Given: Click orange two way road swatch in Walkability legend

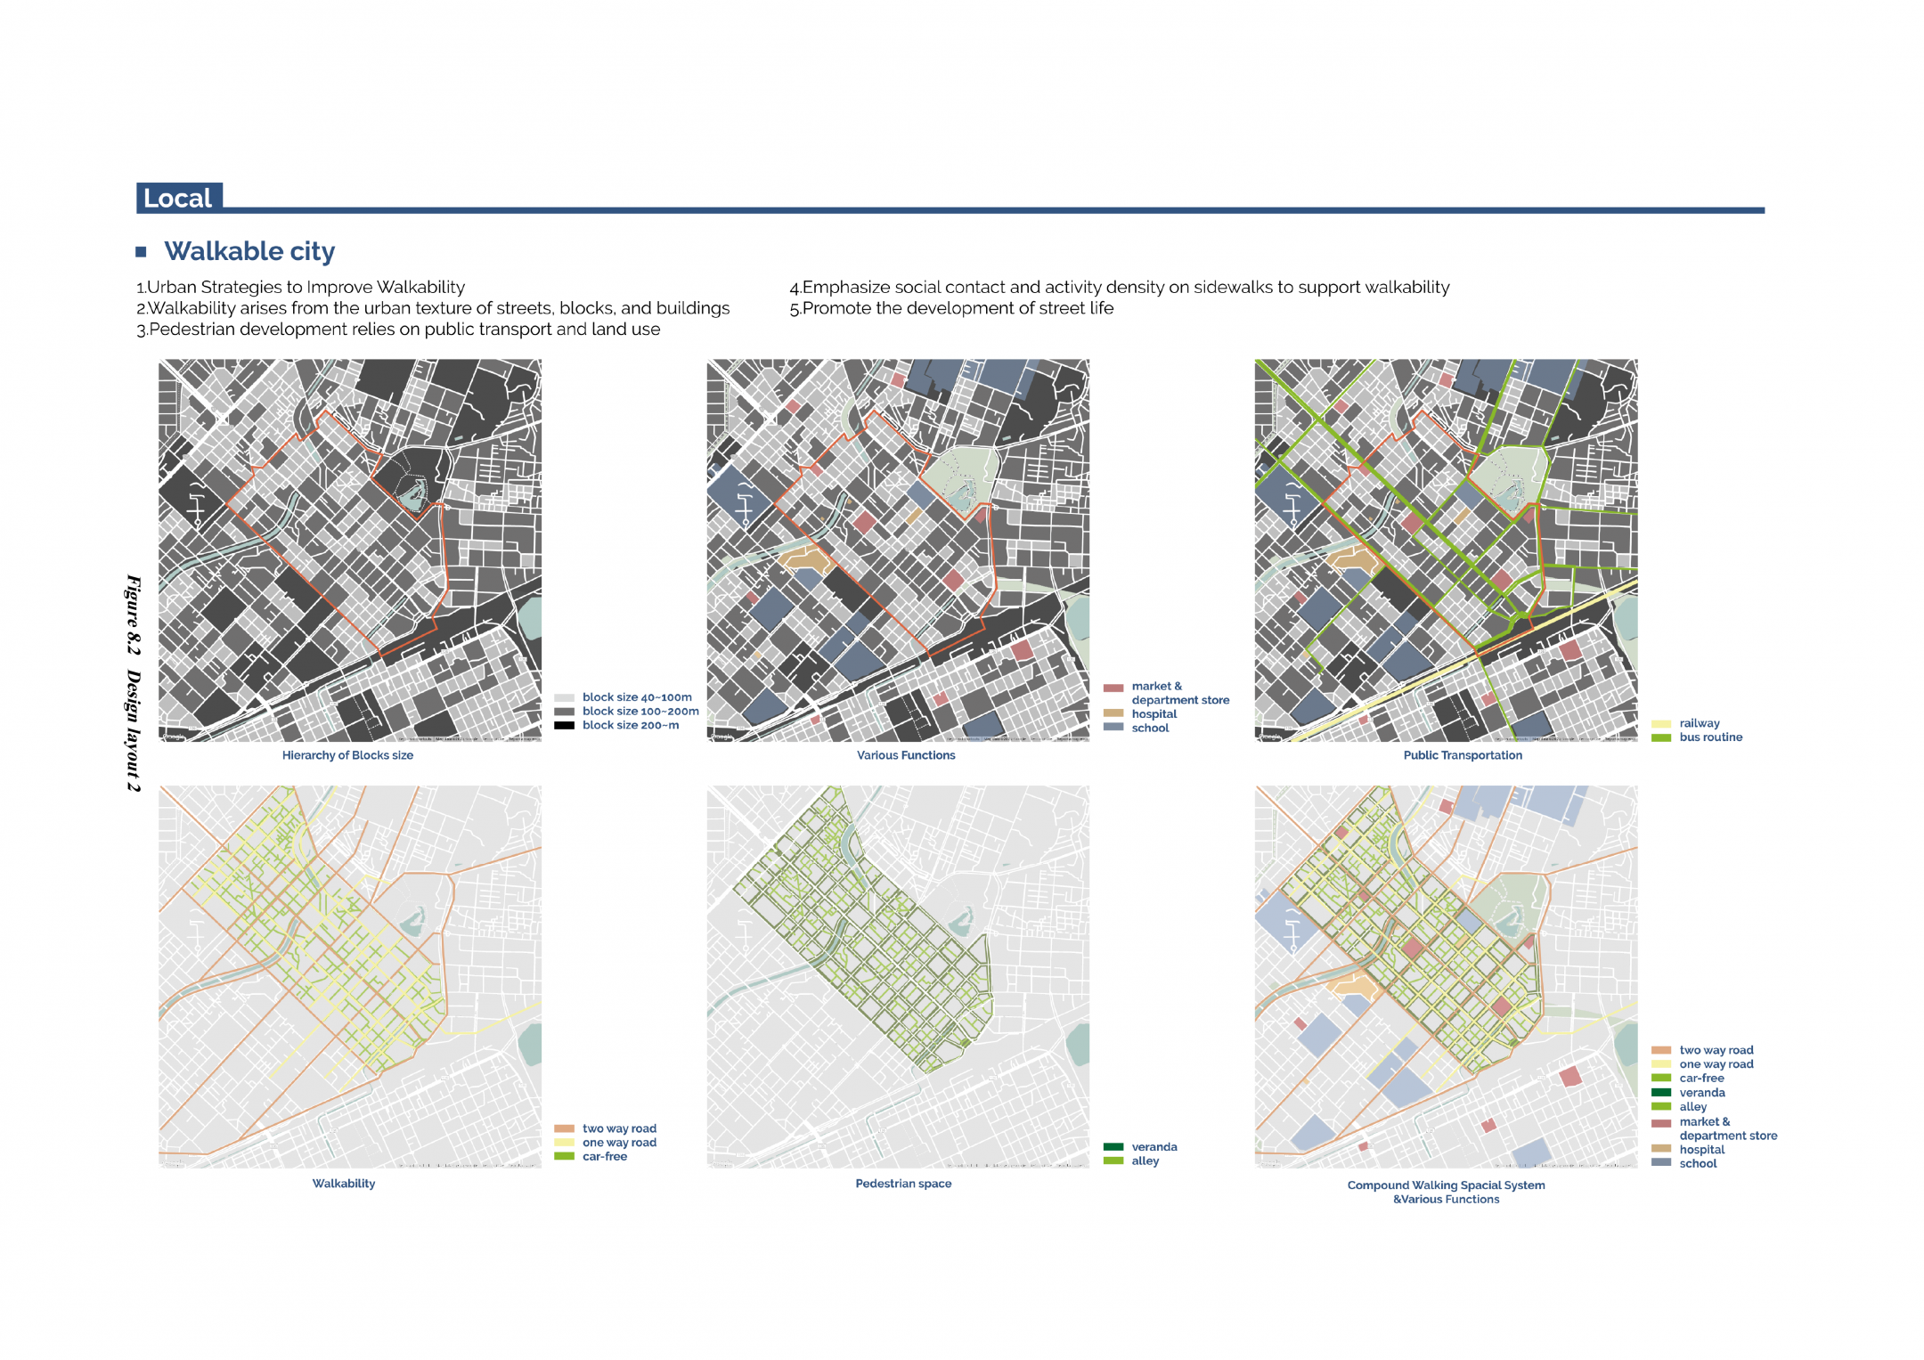Looking at the screenshot, I should 564,1128.
